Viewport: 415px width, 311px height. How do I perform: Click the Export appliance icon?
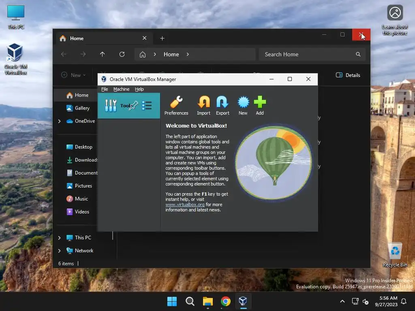pos(222,106)
